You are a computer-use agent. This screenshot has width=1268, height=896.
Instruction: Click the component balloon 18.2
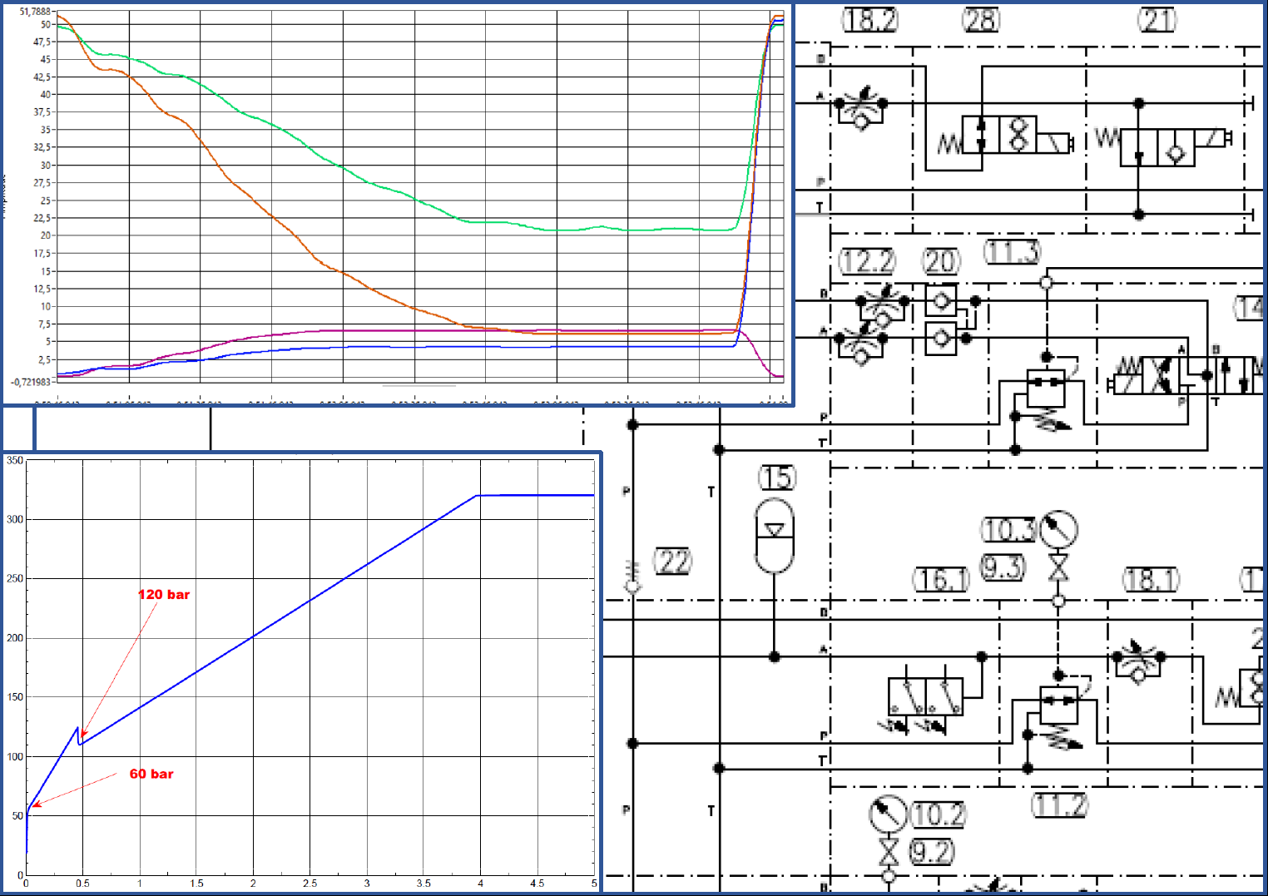870,19
